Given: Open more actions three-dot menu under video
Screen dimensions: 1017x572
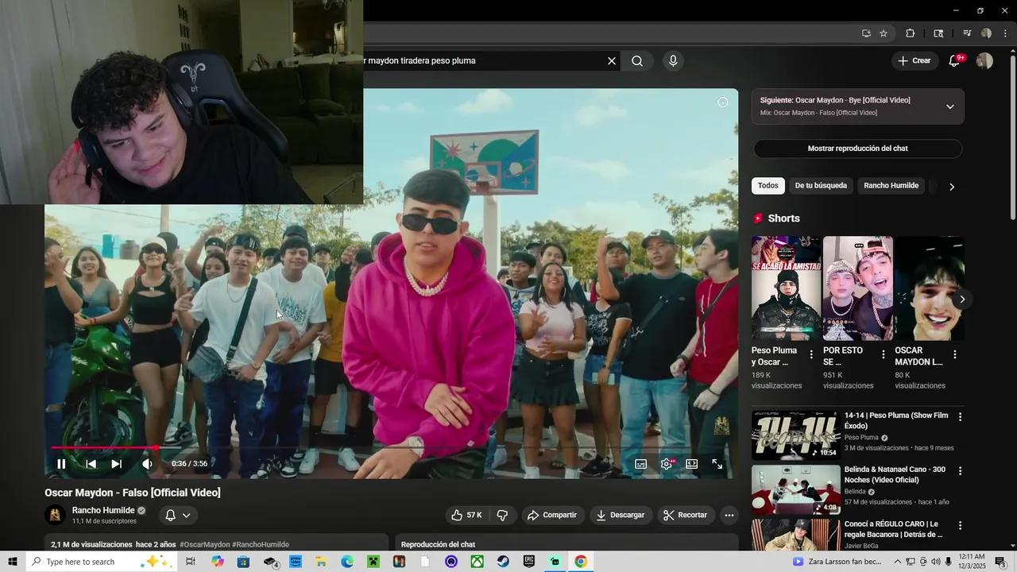Looking at the screenshot, I should coord(729,516).
